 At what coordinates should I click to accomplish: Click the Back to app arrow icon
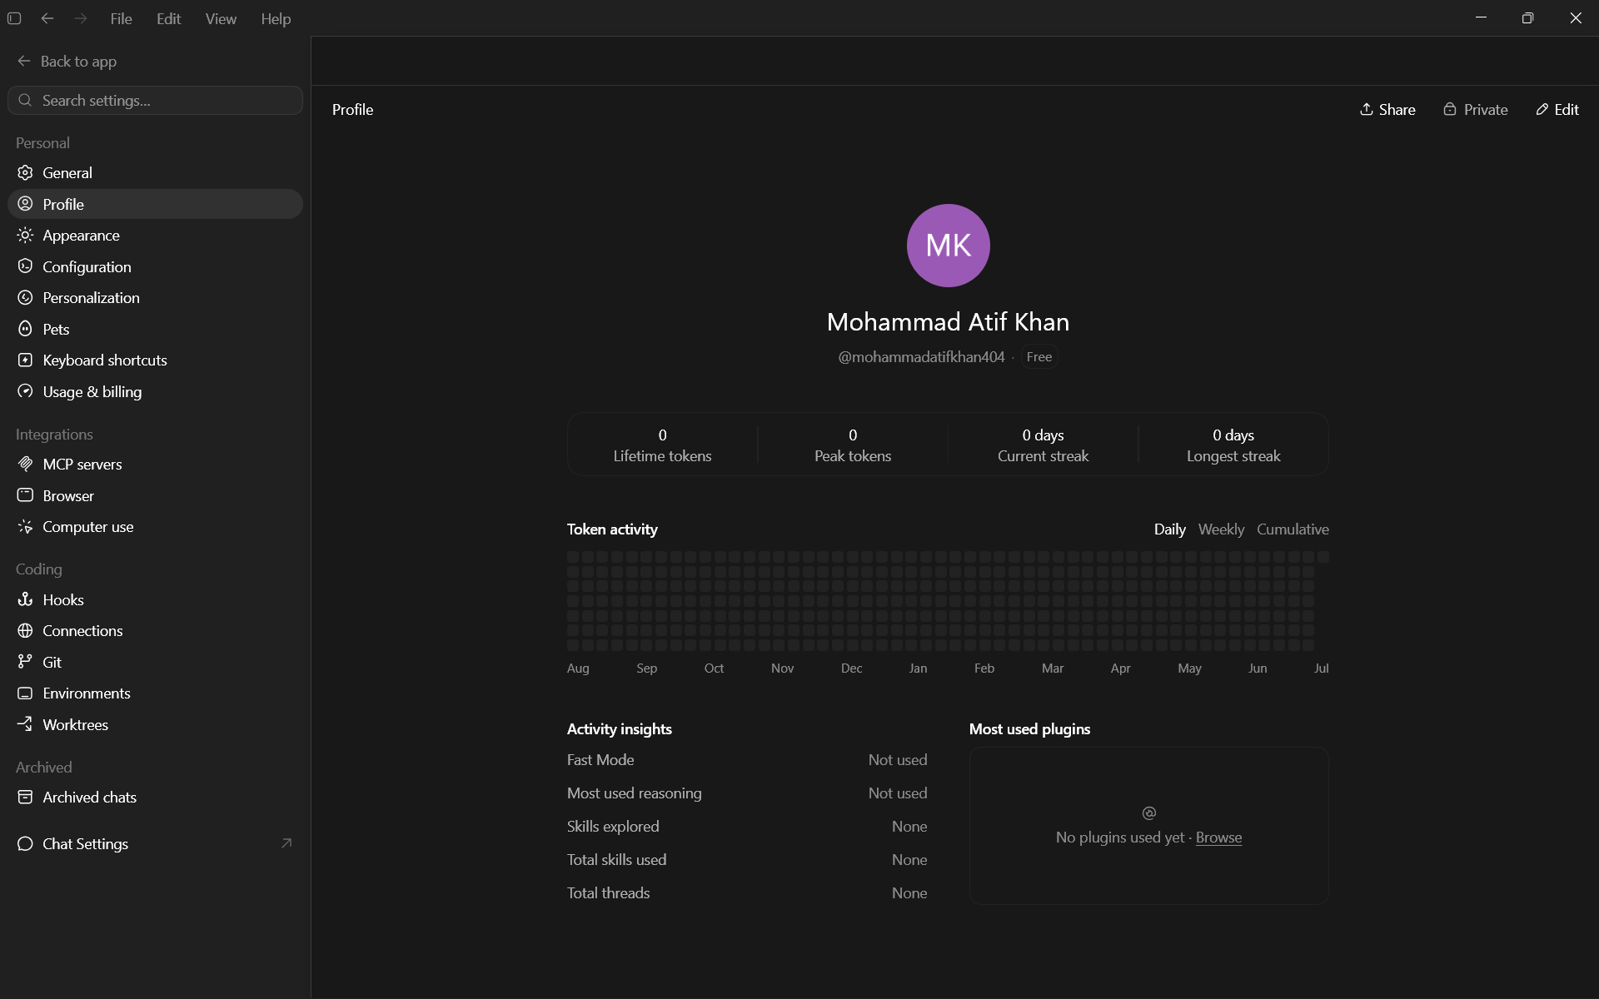[24, 61]
